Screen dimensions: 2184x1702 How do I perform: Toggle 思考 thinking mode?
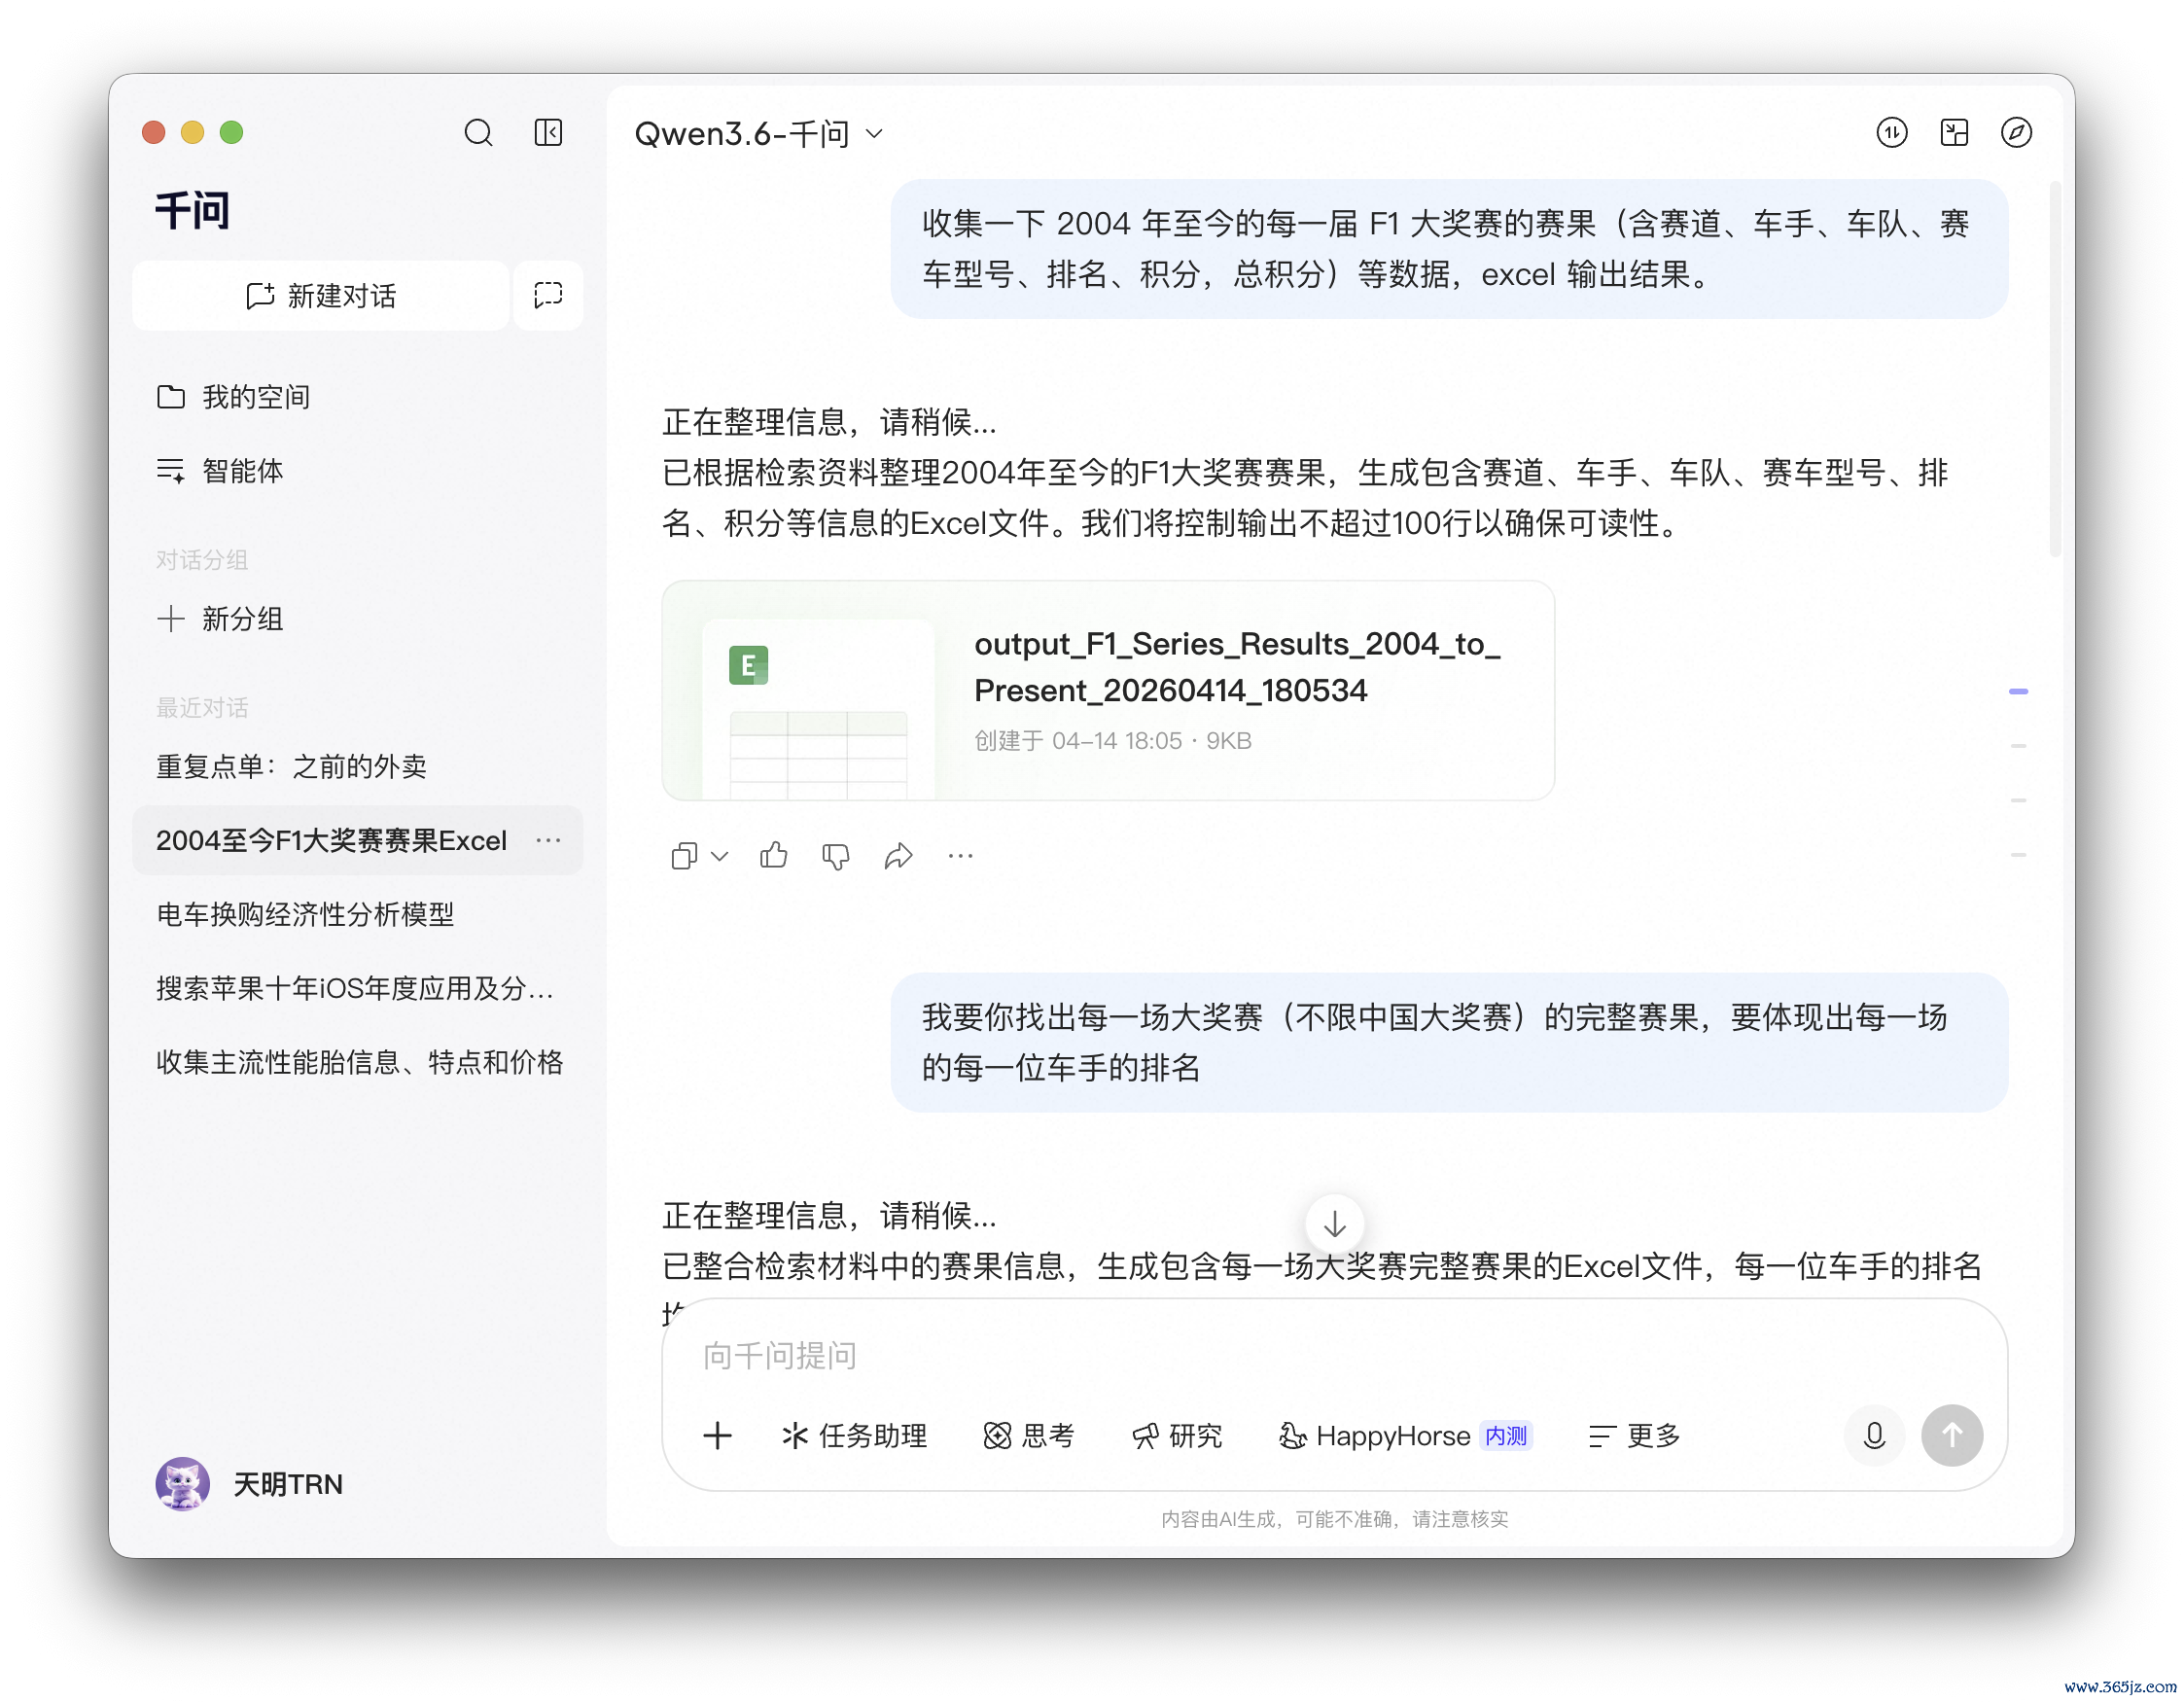pyautogui.click(x=1030, y=1437)
